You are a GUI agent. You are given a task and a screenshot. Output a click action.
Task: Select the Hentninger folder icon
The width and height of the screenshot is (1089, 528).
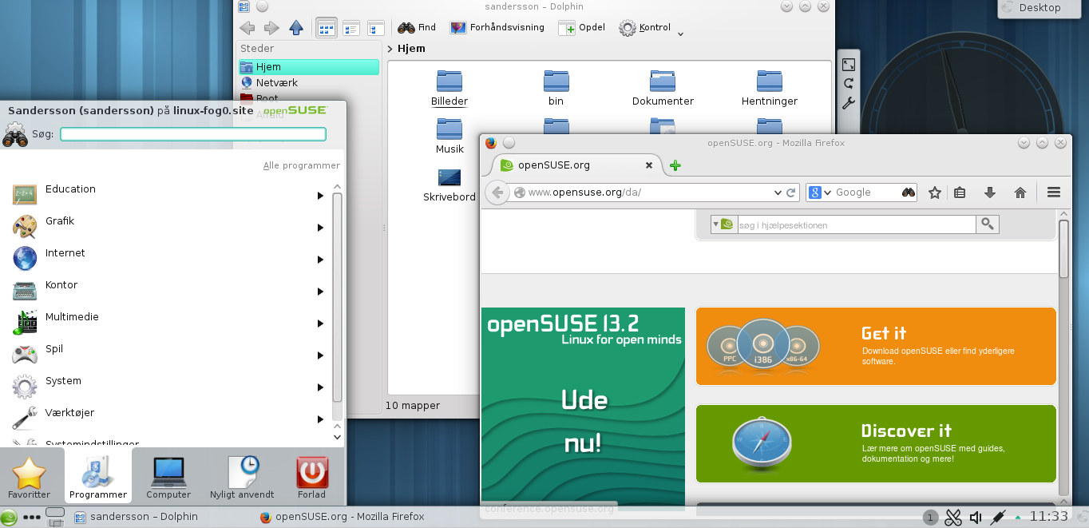(x=770, y=80)
